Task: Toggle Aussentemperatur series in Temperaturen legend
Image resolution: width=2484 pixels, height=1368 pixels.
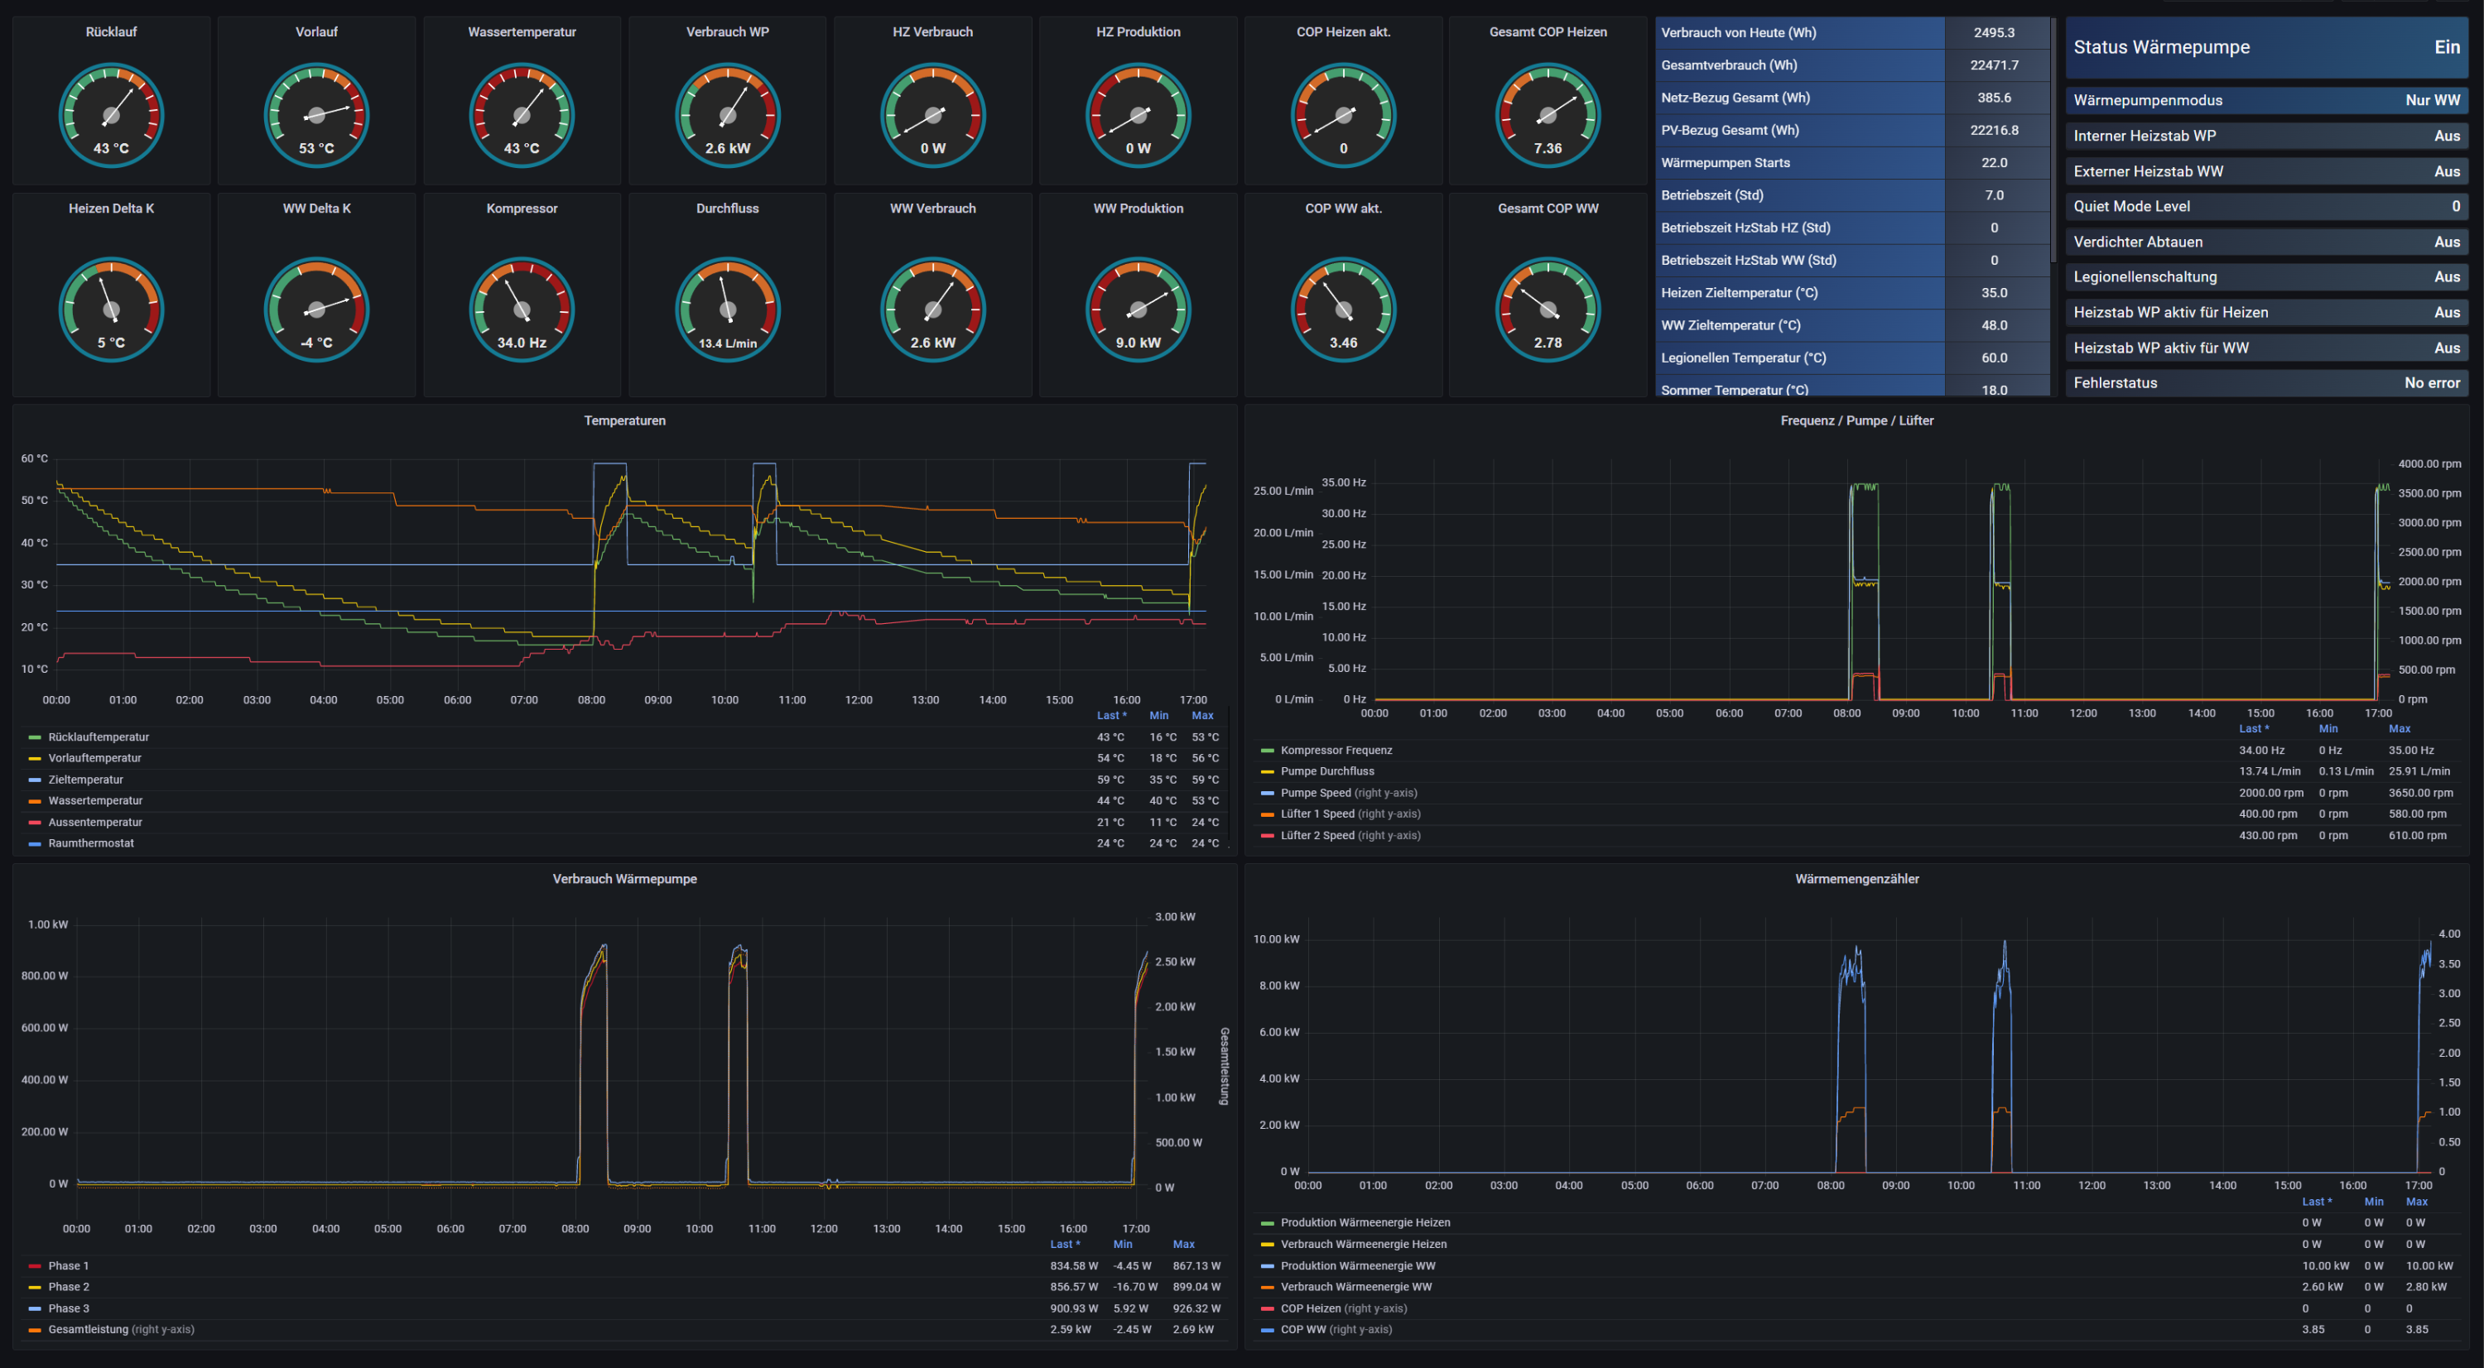Action: tap(94, 823)
